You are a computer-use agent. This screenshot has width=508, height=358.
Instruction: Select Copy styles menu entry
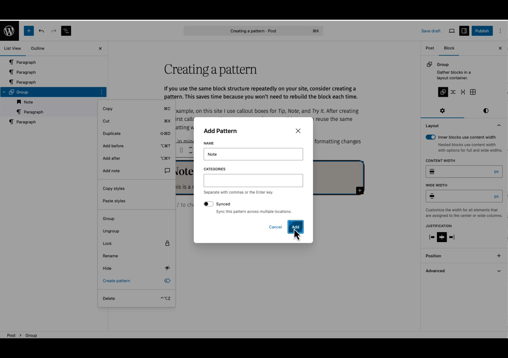click(x=137, y=189)
